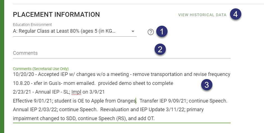Click the Placement Information heading
Image resolution: width=264 pixels, height=133 pixels.
tap(56, 15)
